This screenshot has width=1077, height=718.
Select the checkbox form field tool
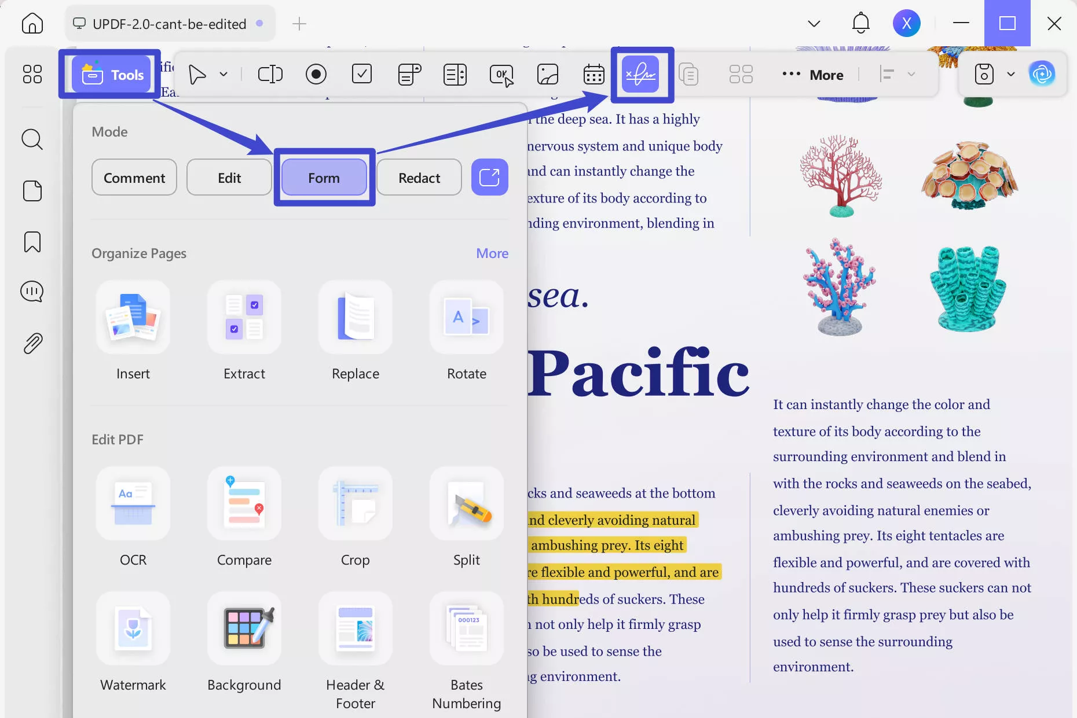(x=362, y=74)
